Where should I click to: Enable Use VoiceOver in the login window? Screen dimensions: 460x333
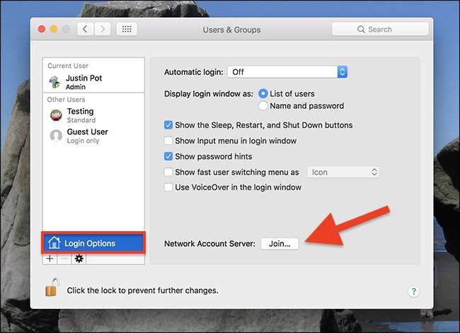(168, 187)
